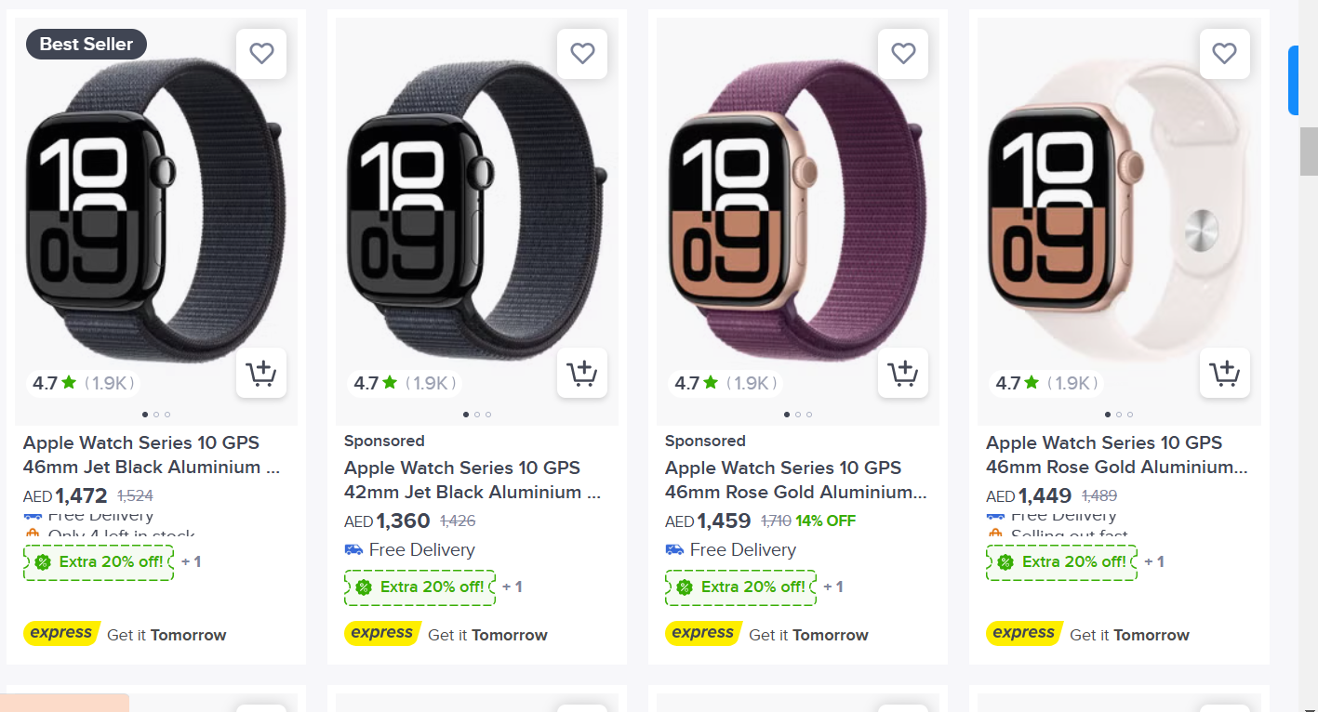Click Extra 20% off coupon on AED 1,459 watch
Image resolution: width=1318 pixels, height=712 pixels.
click(740, 587)
